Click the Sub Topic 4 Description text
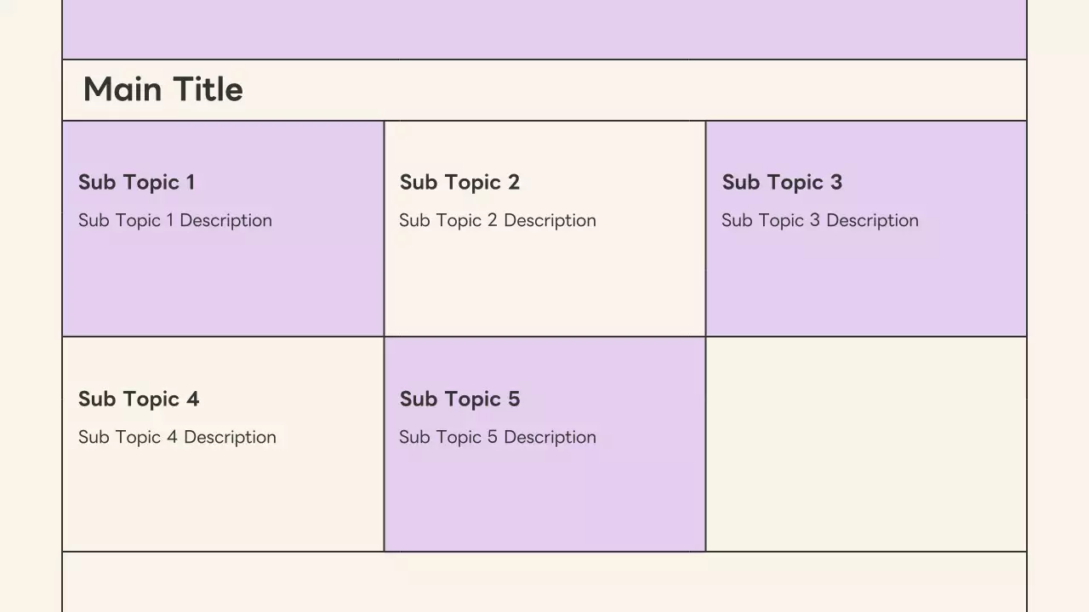Viewport: 1089px width, 612px height. pyautogui.click(x=177, y=437)
